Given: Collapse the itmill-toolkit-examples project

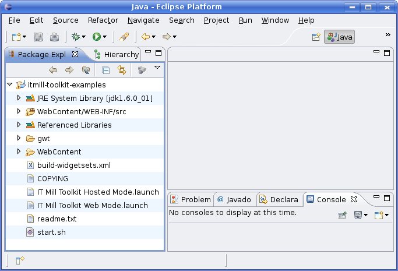Looking at the screenshot, I should click(x=10, y=85).
